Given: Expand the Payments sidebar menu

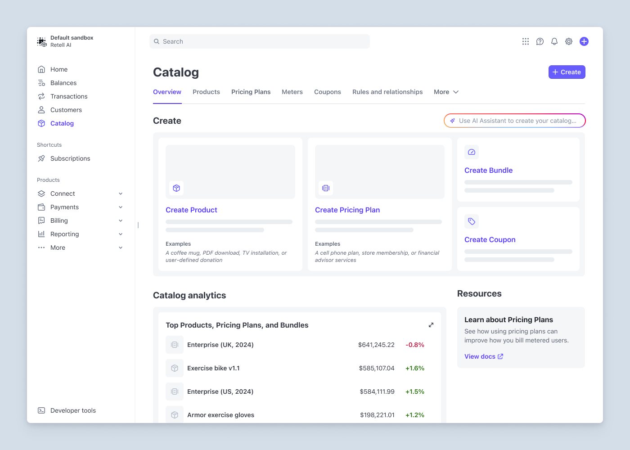Looking at the screenshot, I should pos(121,207).
